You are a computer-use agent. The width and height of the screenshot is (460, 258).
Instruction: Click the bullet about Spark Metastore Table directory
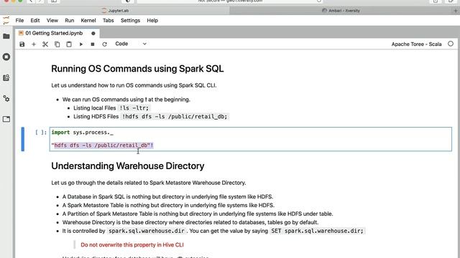coord(168,205)
